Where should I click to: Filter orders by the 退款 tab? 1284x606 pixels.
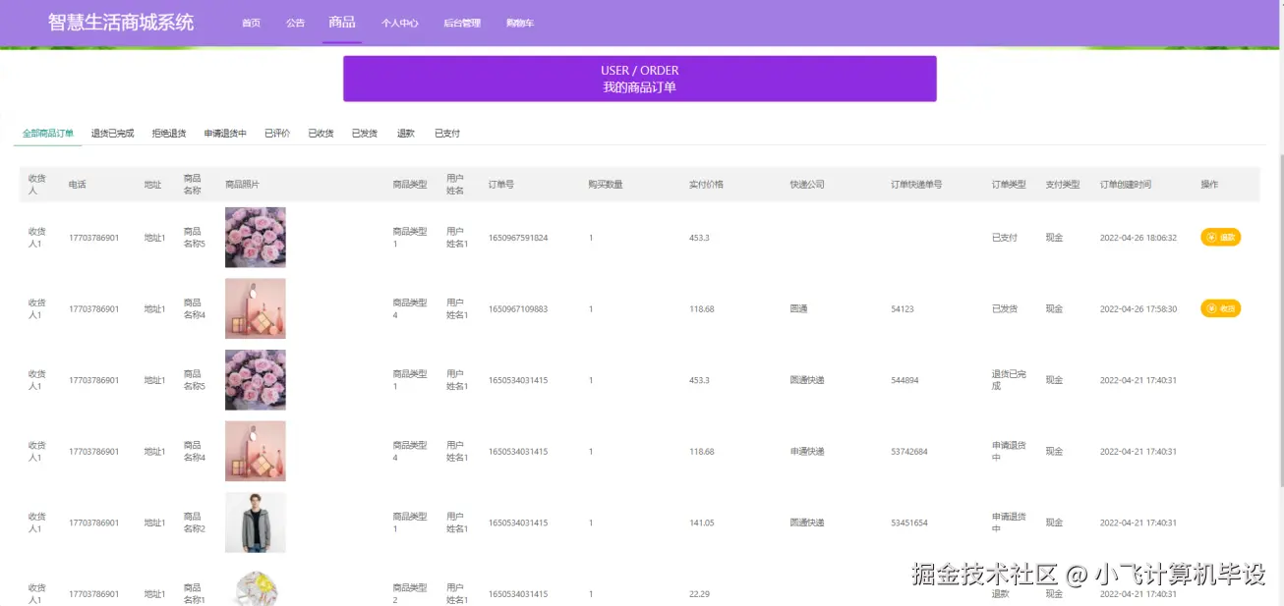[x=406, y=134]
